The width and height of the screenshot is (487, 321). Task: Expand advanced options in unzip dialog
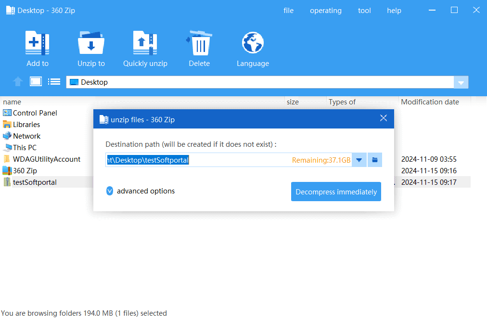coord(110,191)
